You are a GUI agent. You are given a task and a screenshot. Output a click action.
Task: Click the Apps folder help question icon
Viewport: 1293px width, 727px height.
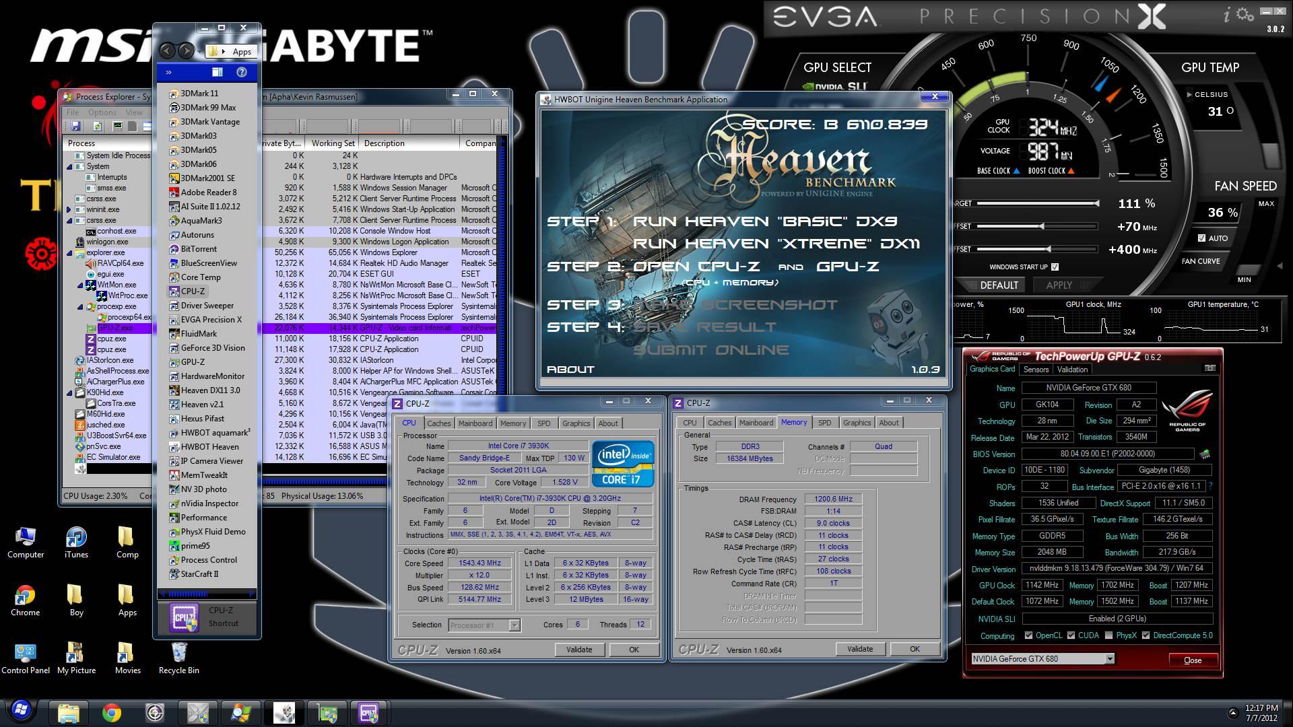coord(242,72)
